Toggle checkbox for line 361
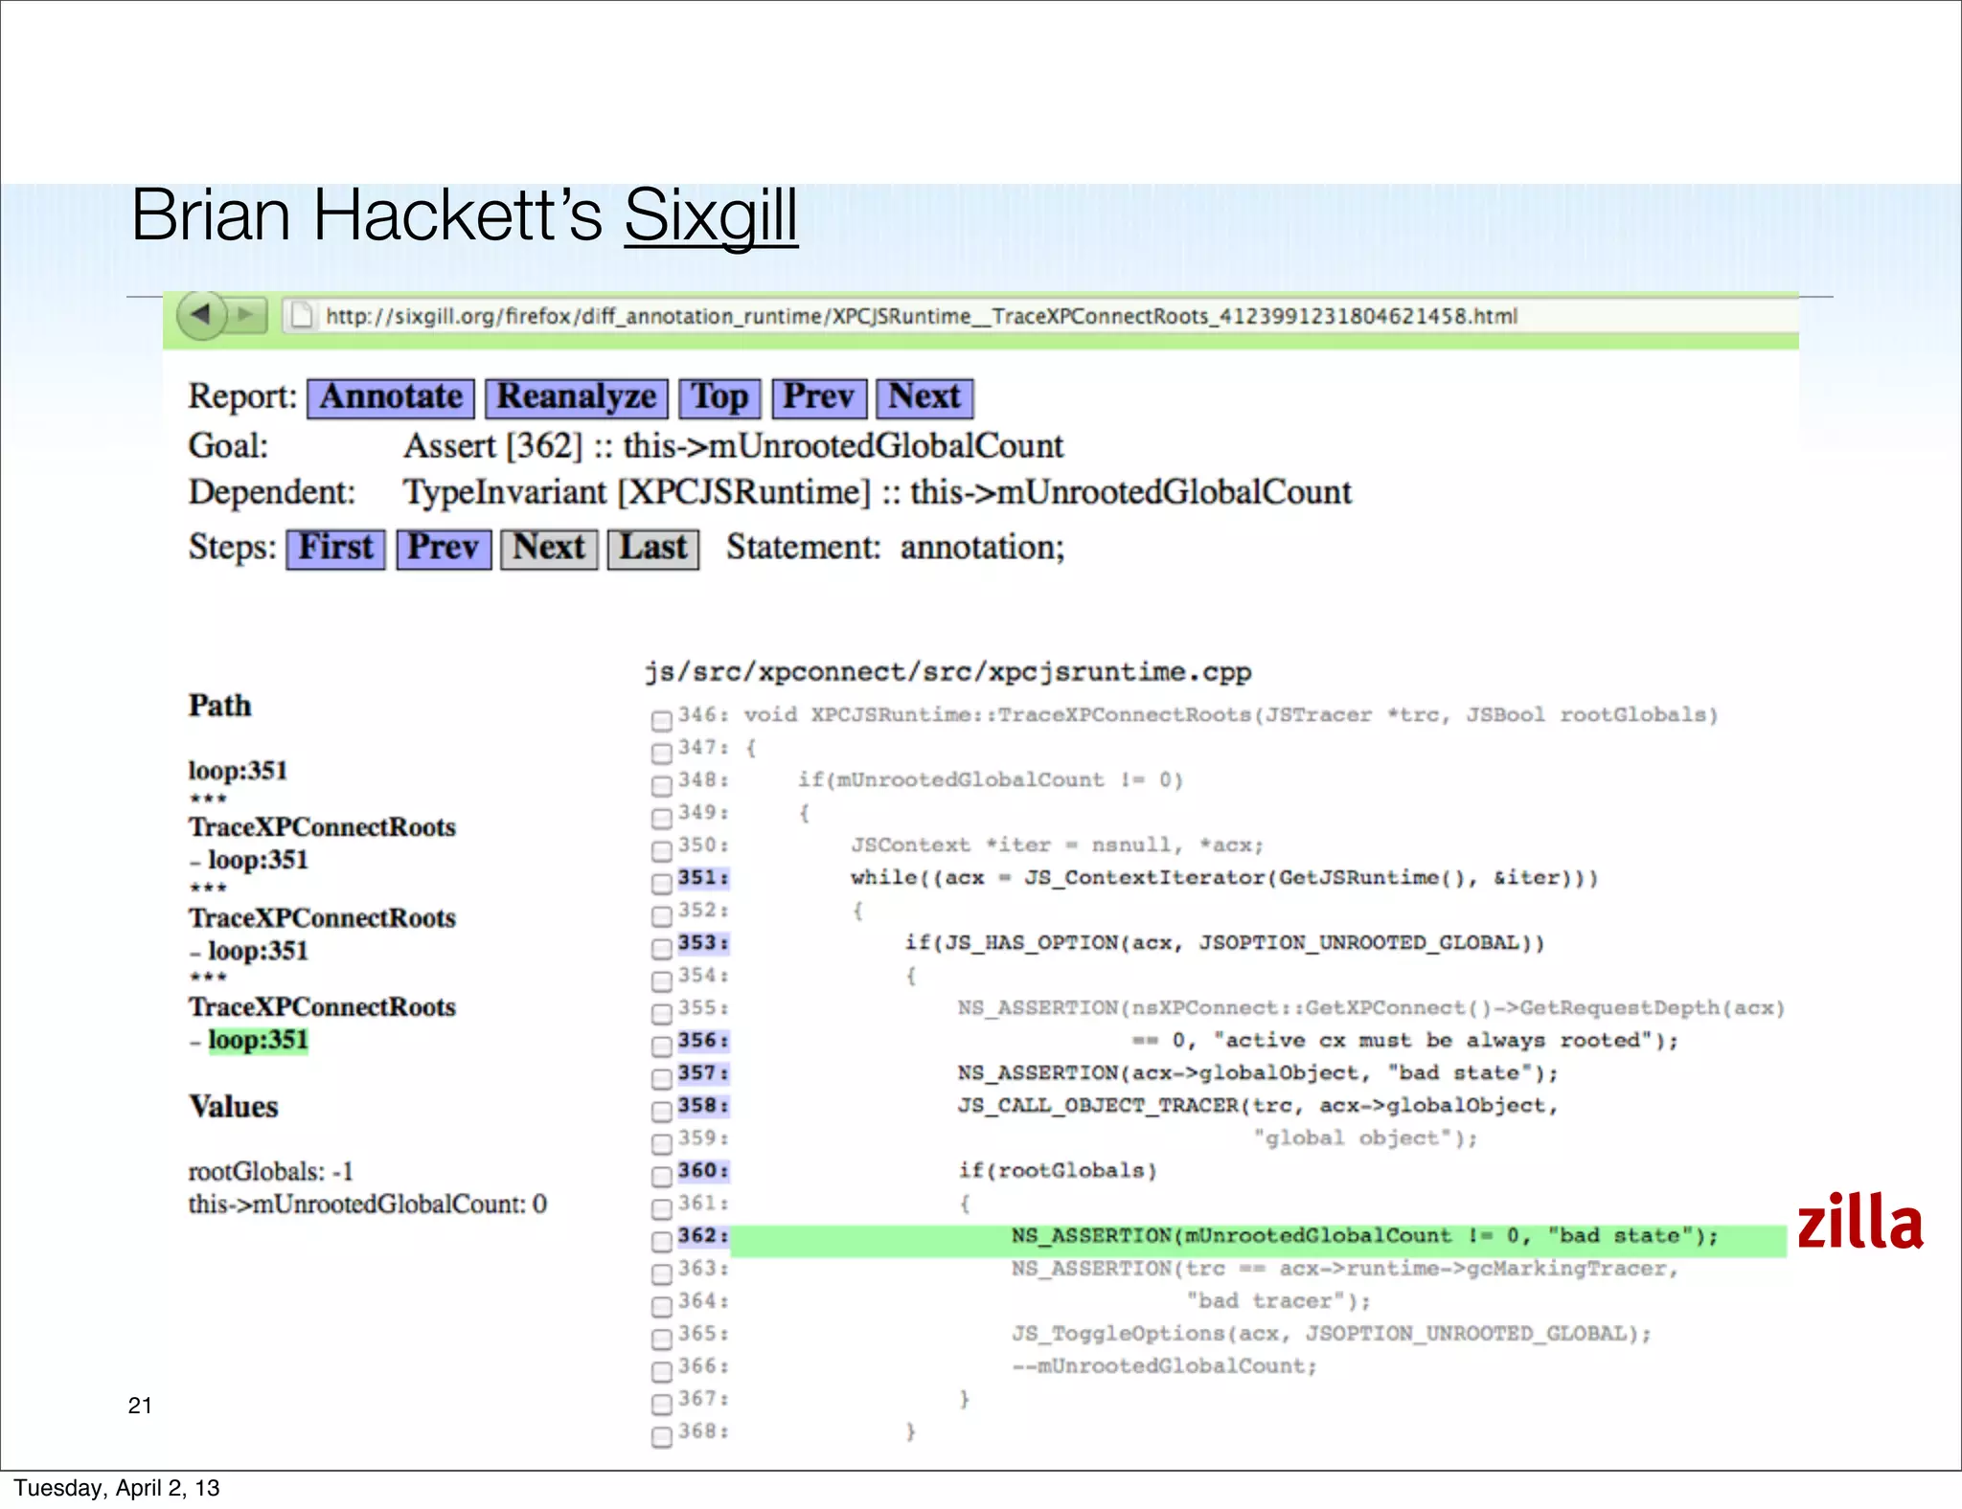The height and width of the screenshot is (1509, 1962). click(x=661, y=1208)
